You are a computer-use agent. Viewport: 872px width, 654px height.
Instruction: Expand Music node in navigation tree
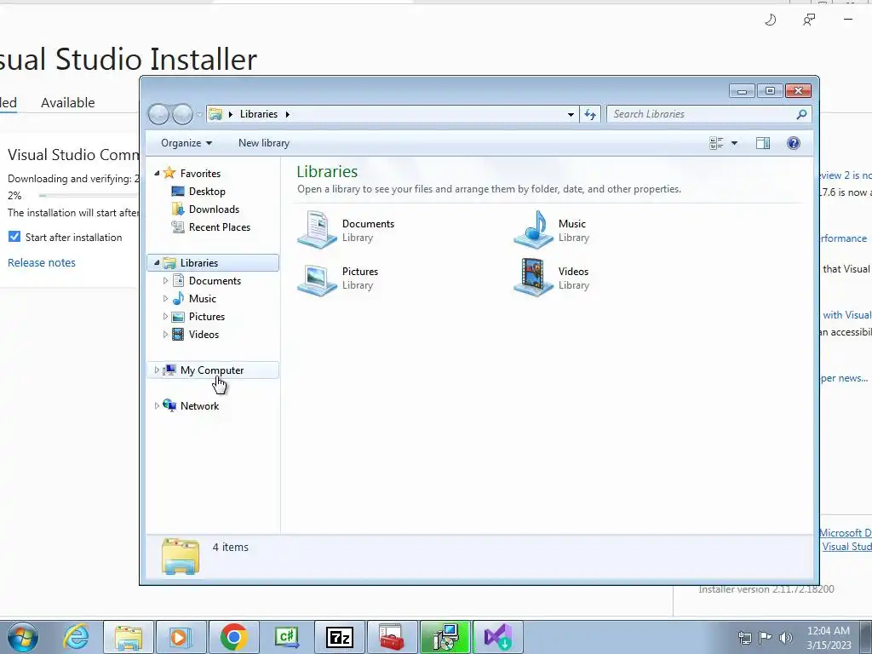pos(165,299)
